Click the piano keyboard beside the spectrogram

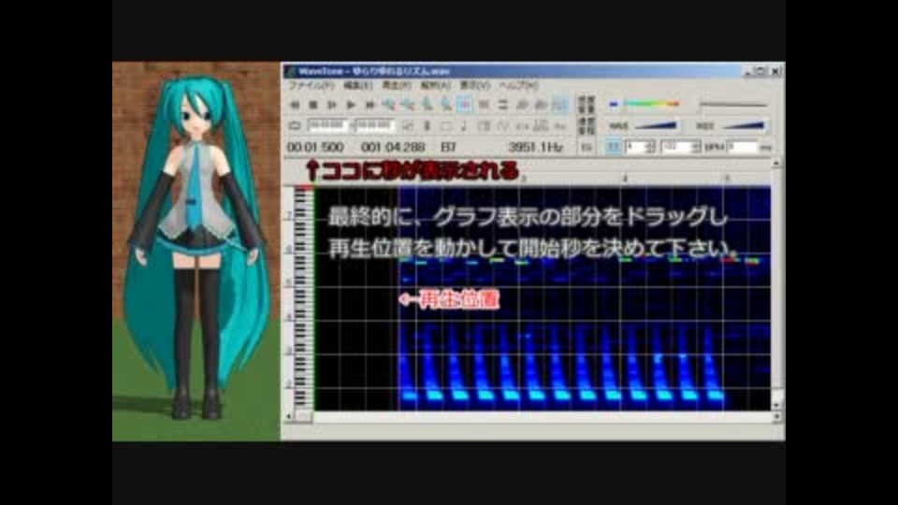(303, 297)
